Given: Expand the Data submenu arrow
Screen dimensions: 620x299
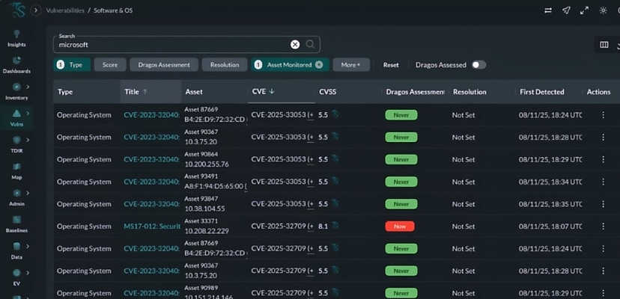Looking at the screenshot, I should tap(28, 246).
